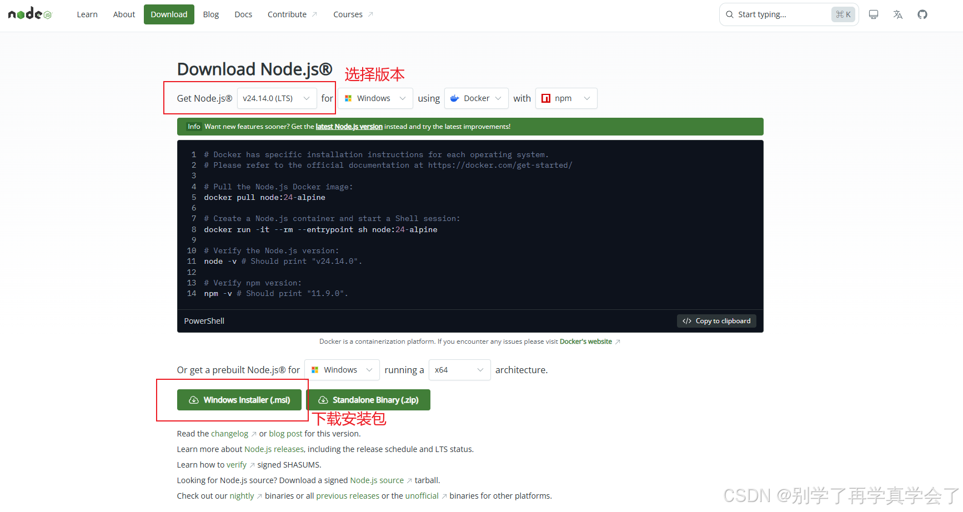
Task: Click the npm logo icon
Action: click(x=546, y=98)
